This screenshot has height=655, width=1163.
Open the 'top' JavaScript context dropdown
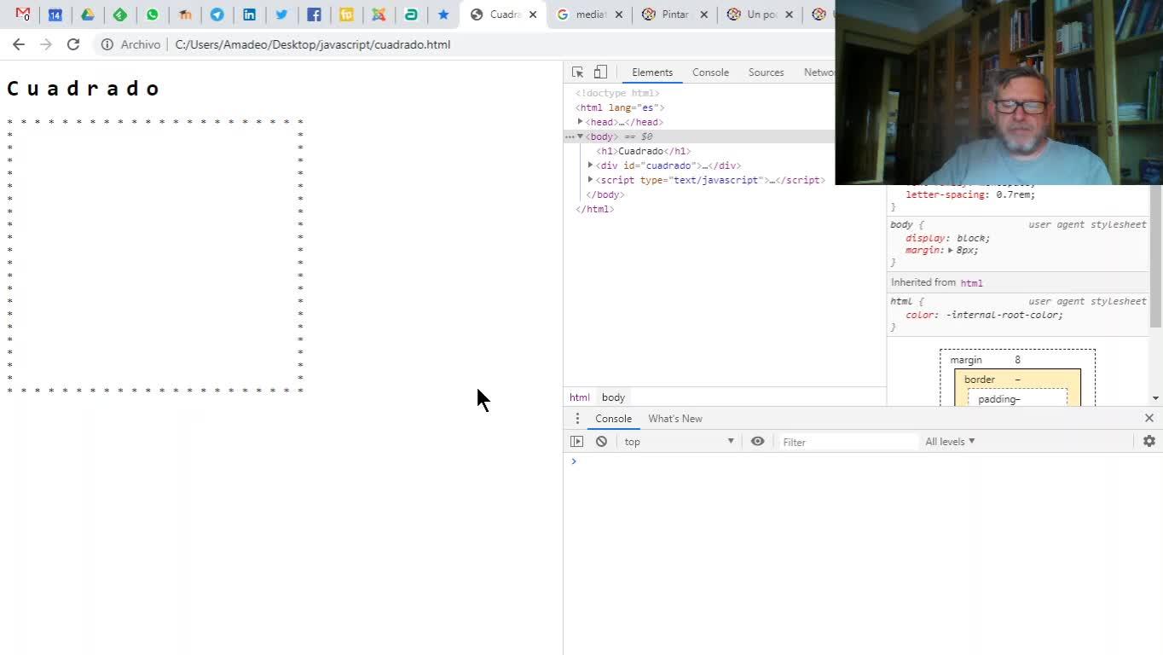[679, 442]
